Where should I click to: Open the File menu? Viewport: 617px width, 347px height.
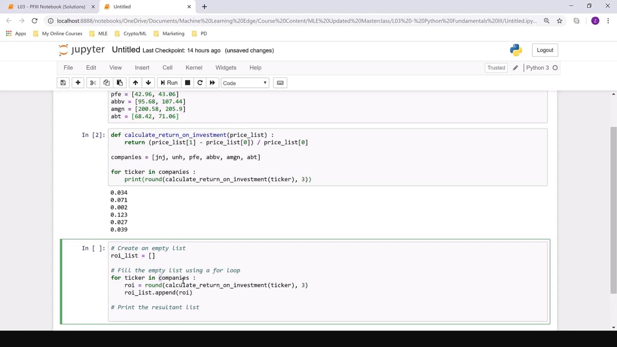(x=68, y=68)
